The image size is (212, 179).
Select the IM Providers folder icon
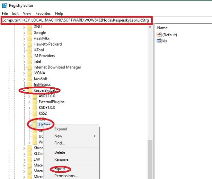point(30,56)
